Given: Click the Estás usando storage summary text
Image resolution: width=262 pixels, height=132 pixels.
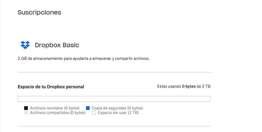Looking at the screenshot, I should click(x=169, y=86).
